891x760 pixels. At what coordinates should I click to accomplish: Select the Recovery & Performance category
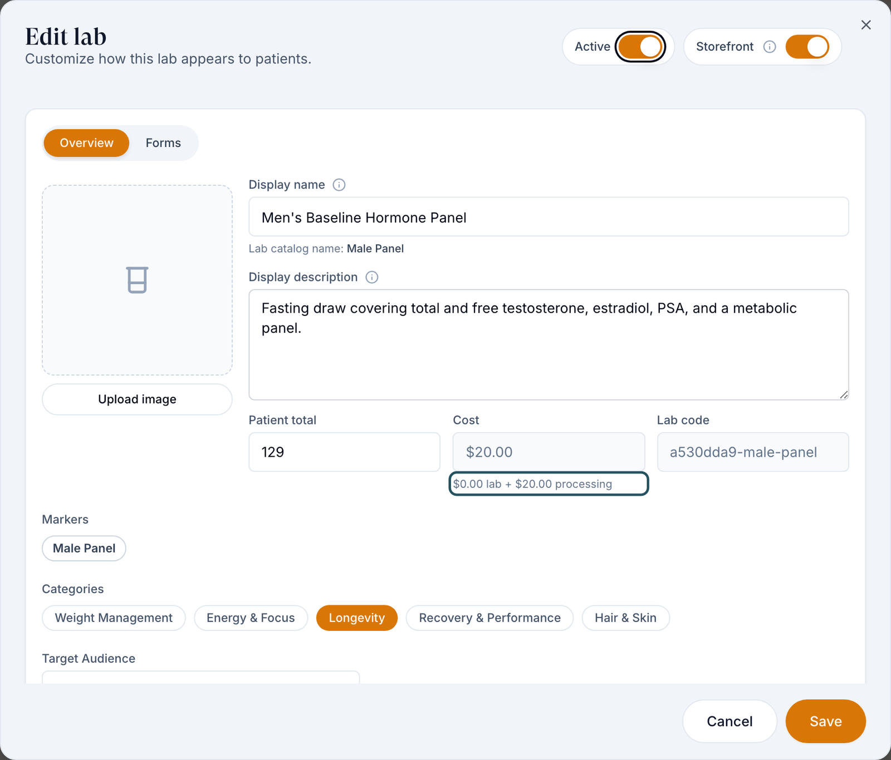pyautogui.click(x=489, y=618)
